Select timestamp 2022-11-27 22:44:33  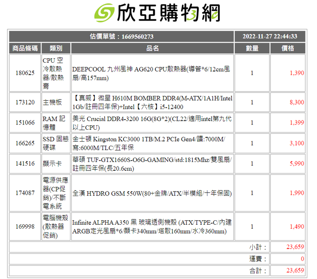point(270,36)
